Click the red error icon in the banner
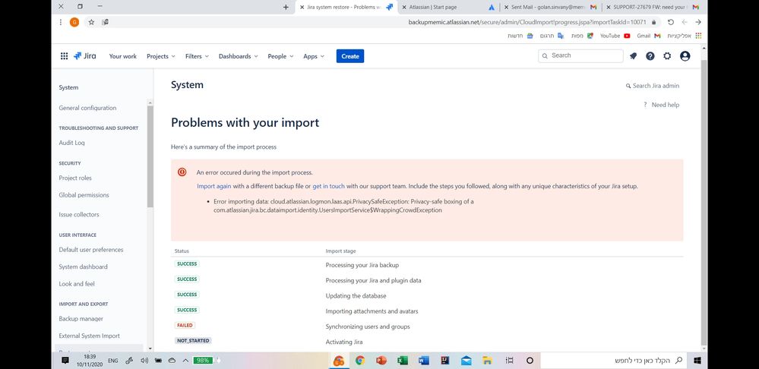The width and height of the screenshot is (759, 369). tap(182, 172)
